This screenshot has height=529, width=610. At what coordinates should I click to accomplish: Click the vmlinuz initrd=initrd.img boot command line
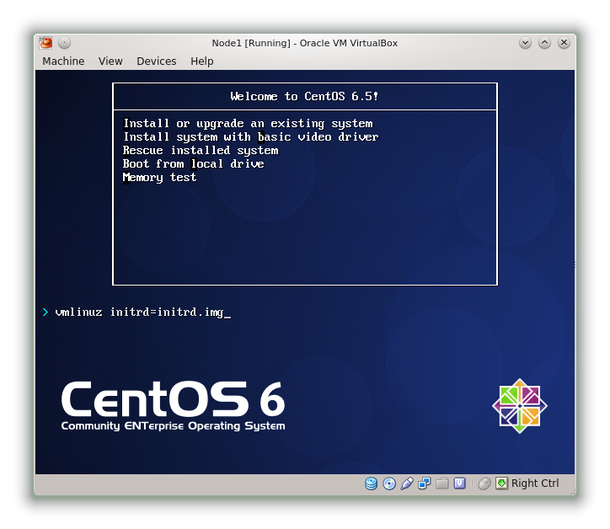[140, 313]
